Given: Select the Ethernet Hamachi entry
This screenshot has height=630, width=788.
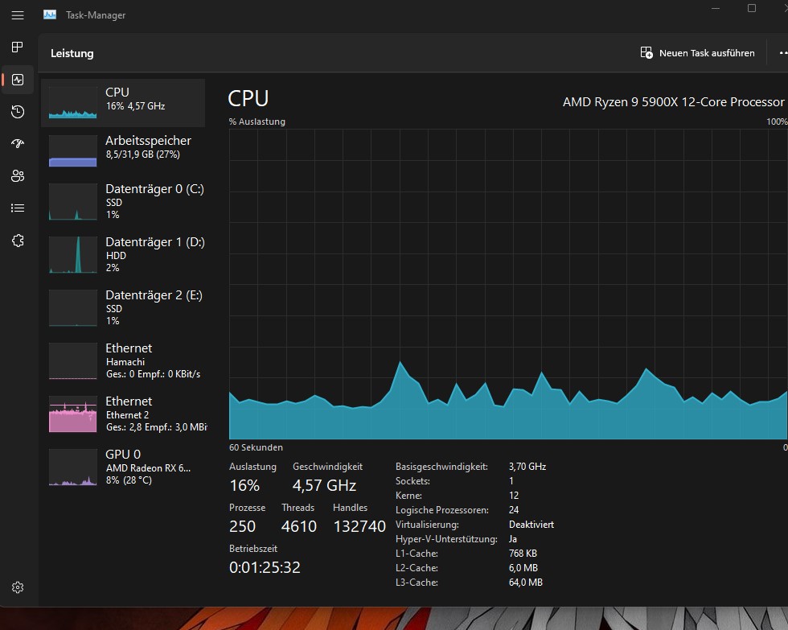Looking at the screenshot, I should [x=123, y=361].
